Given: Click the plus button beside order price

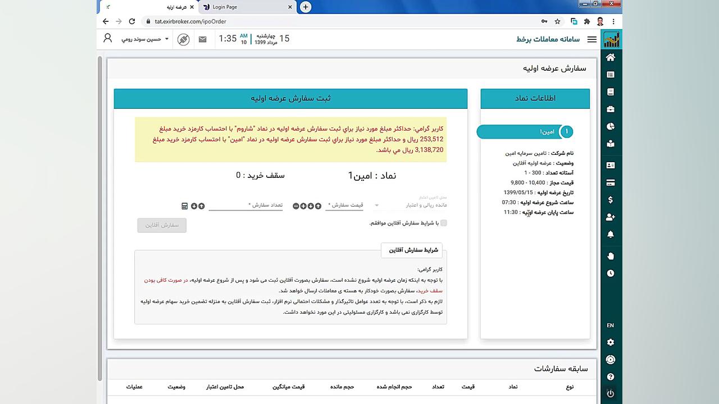Looking at the screenshot, I should click(303, 206).
